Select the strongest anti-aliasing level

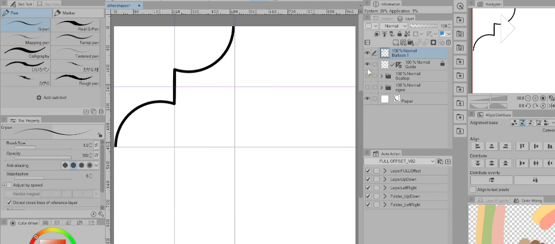(90, 165)
